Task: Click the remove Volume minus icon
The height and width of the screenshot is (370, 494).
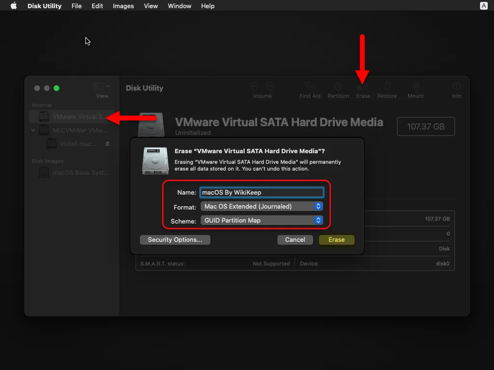Action: (x=270, y=86)
